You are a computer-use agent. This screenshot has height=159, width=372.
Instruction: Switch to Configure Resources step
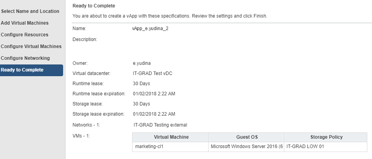(x=24, y=34)
